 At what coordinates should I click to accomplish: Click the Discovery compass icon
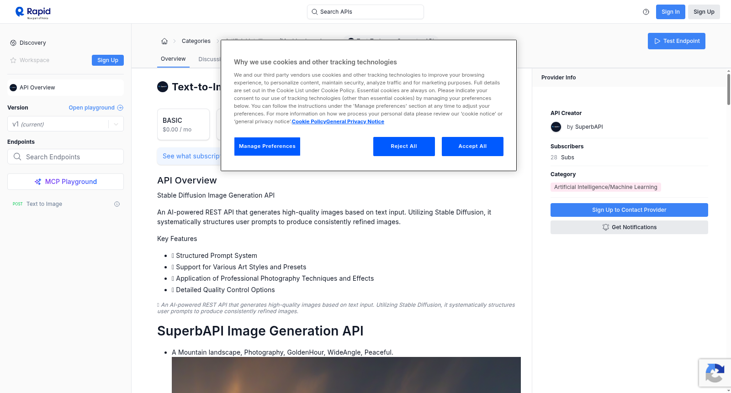(13, 43)
